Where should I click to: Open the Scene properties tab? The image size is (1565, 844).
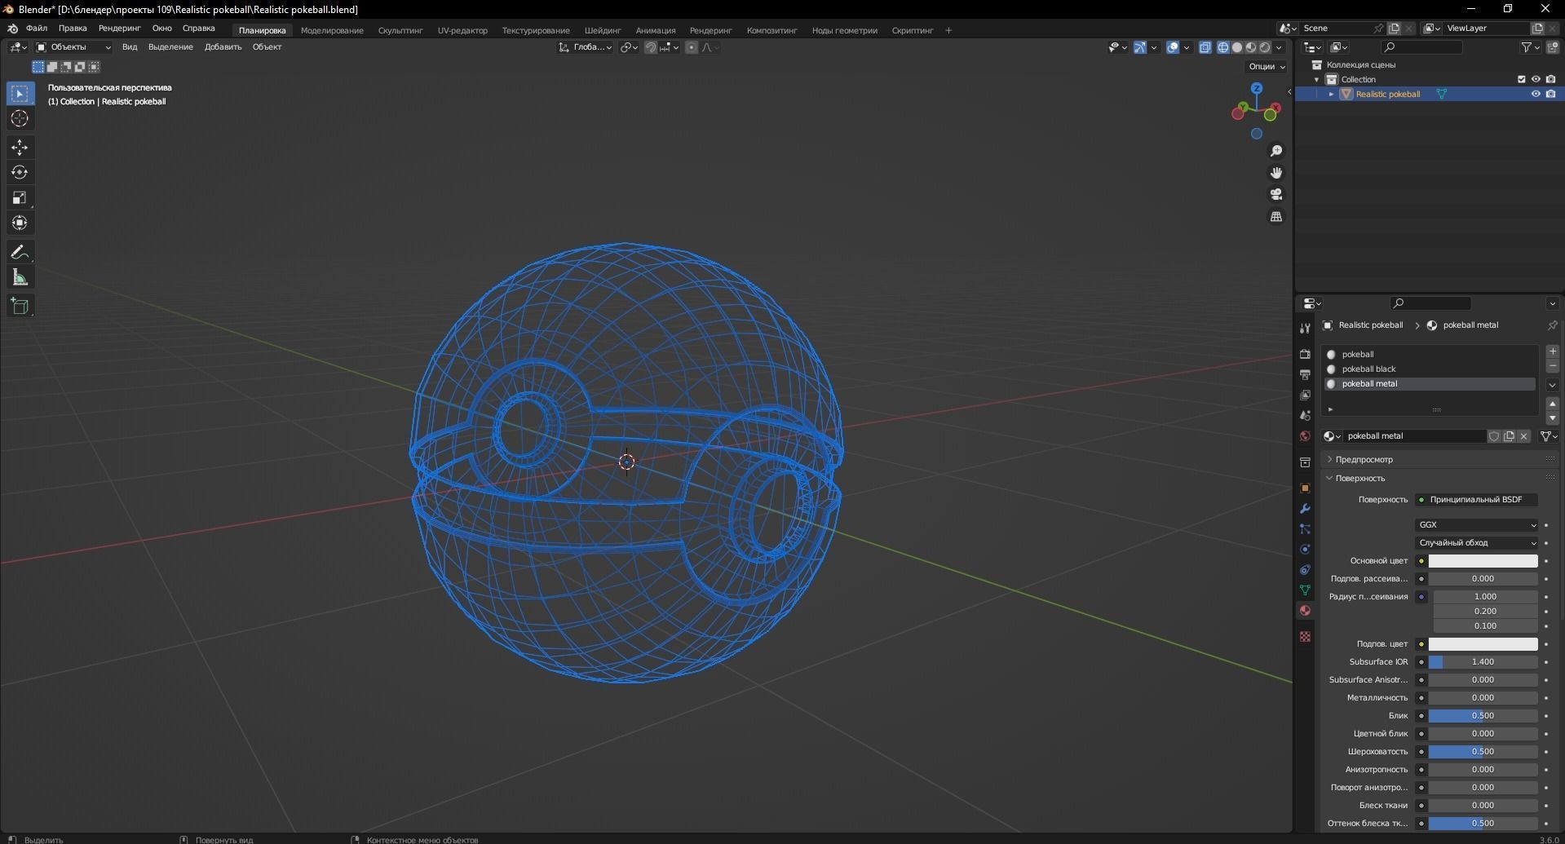click(1305, 415)
